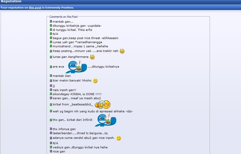Select comment 'nais inpoh gan!!'

[x=64, y=90]
